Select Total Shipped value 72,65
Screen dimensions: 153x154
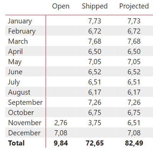tap(95, 143)
